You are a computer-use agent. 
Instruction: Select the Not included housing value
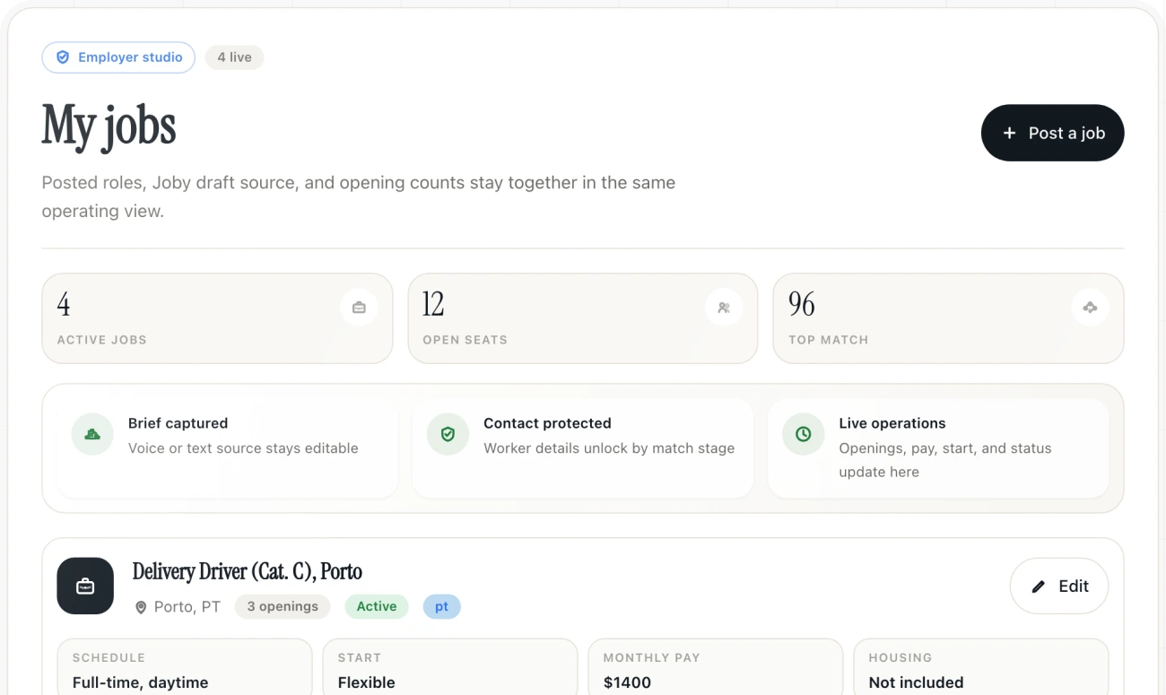pos(916,682)
